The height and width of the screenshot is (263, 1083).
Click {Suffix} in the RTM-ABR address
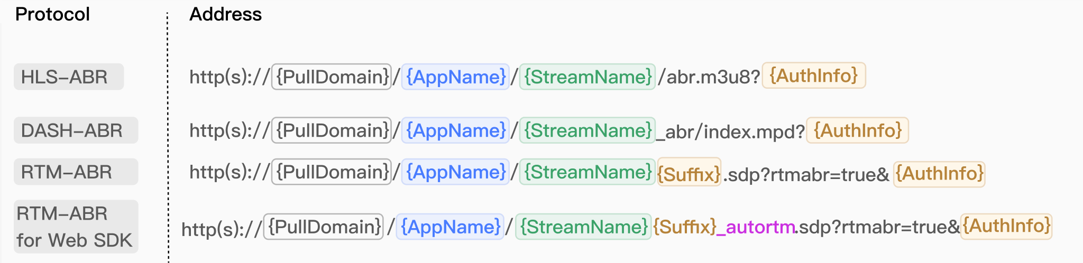(x=689, y=173)
